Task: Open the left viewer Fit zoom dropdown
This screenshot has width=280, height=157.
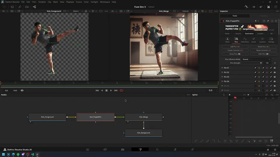Action: (5, 11)
